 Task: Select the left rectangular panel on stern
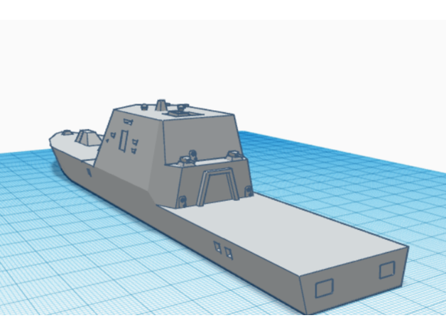pyautogui.click(x=323, y=287)
